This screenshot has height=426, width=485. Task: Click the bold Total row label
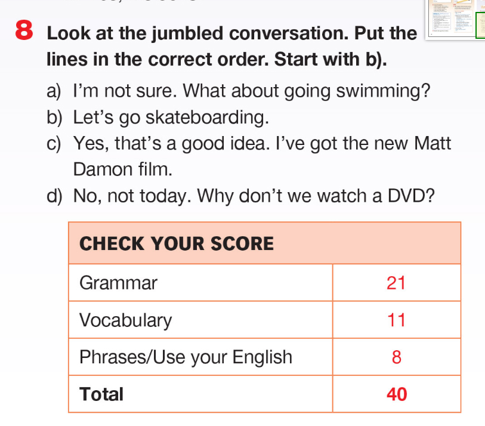[101, 394]
